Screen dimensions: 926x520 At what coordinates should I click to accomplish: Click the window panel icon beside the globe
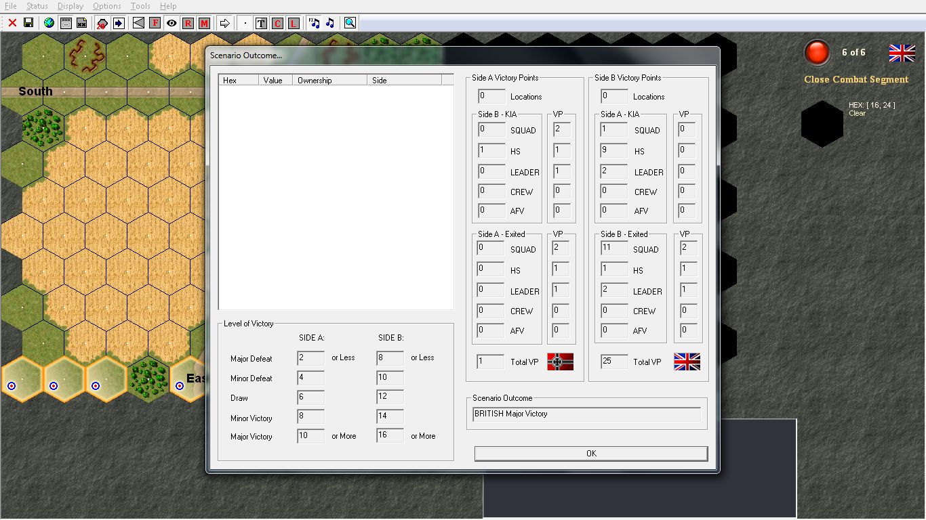(x=66, y=23)
